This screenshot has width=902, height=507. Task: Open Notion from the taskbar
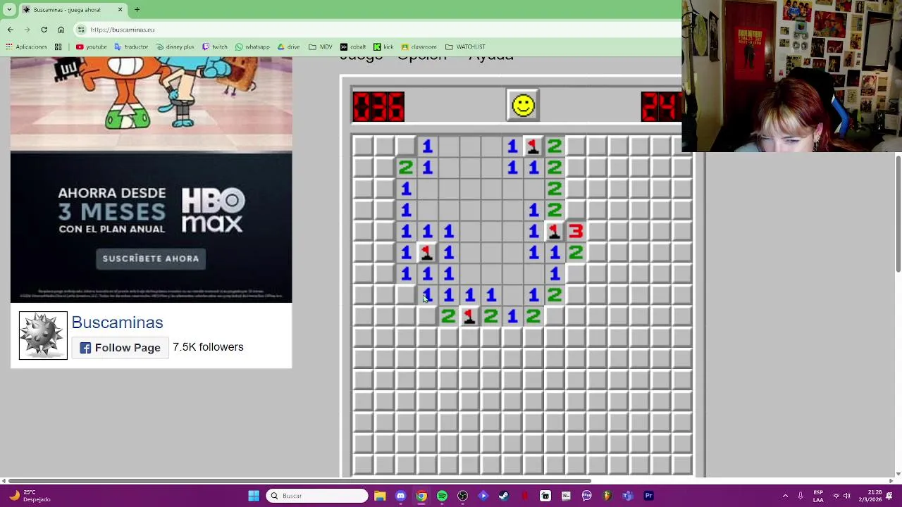pos(566,496)
